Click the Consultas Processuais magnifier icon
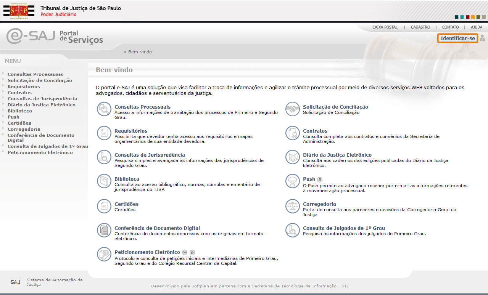The width and height of the screenshot is (488, 295). (104, 109)
